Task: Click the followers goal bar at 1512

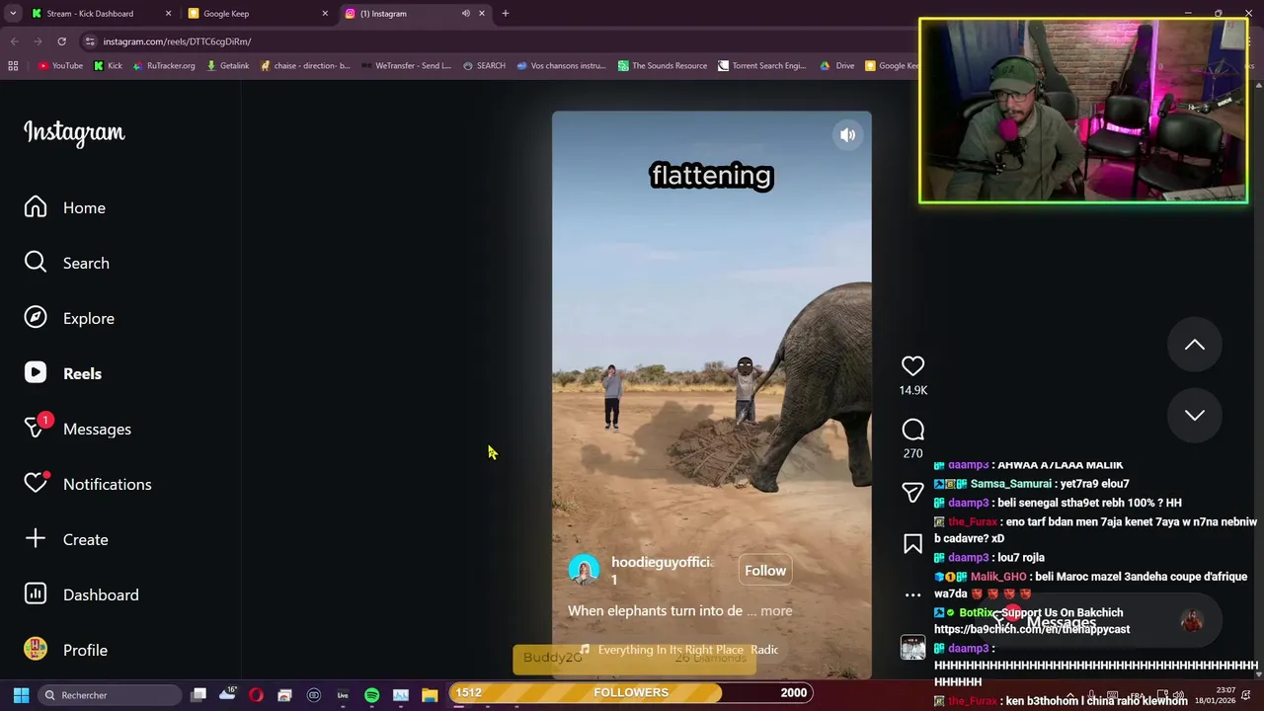Action: click(x=631, y=692)
